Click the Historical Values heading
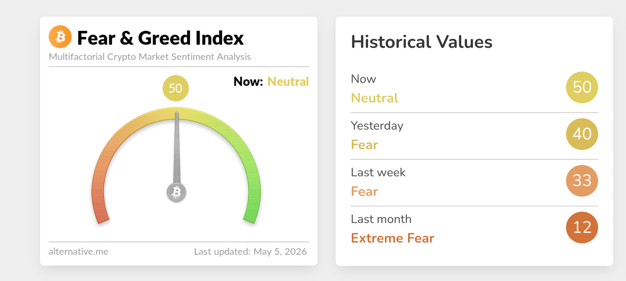Viewport: 626px width, 281px height. (422, 42)
